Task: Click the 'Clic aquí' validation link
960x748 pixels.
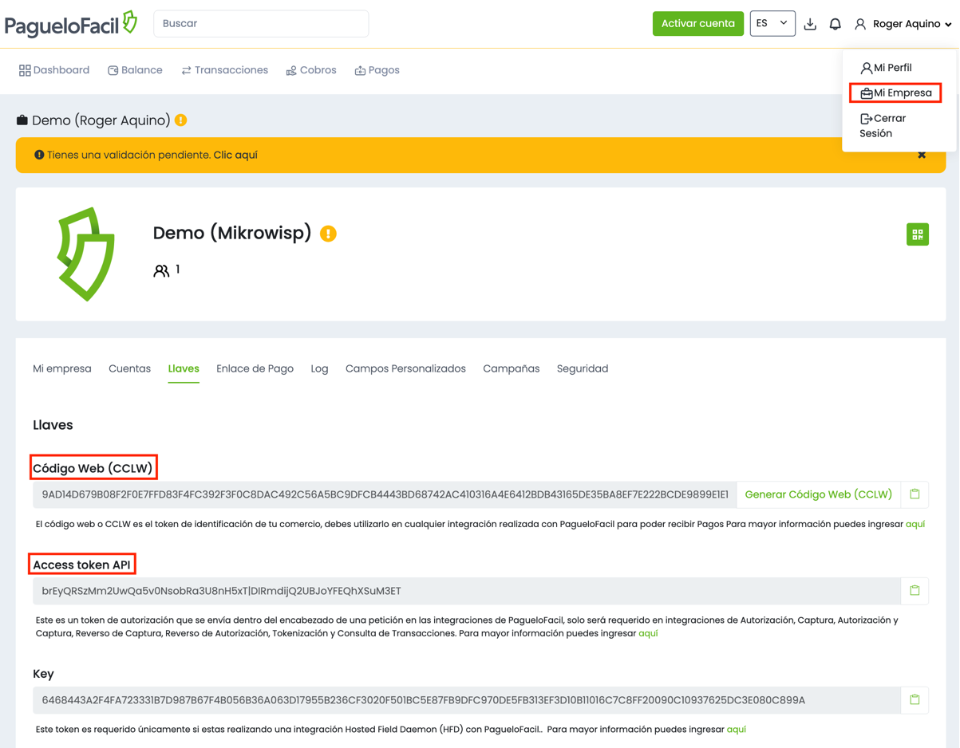Action: pos(235,155)
